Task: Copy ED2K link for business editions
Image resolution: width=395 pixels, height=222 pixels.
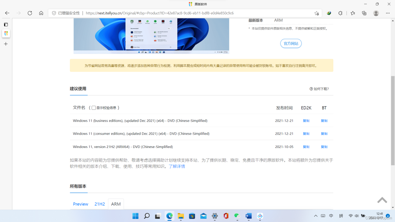Action: coord(306,121)
